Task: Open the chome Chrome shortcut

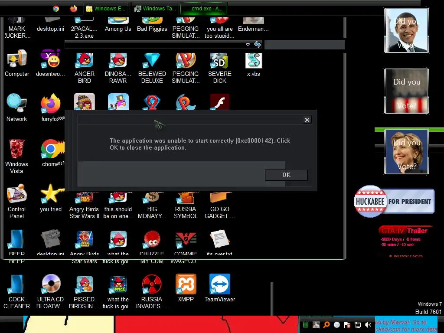Action: [52, 153]
